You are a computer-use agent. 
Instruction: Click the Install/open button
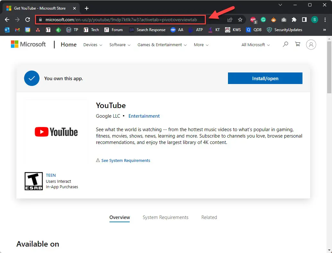click(x=265, y=78)
